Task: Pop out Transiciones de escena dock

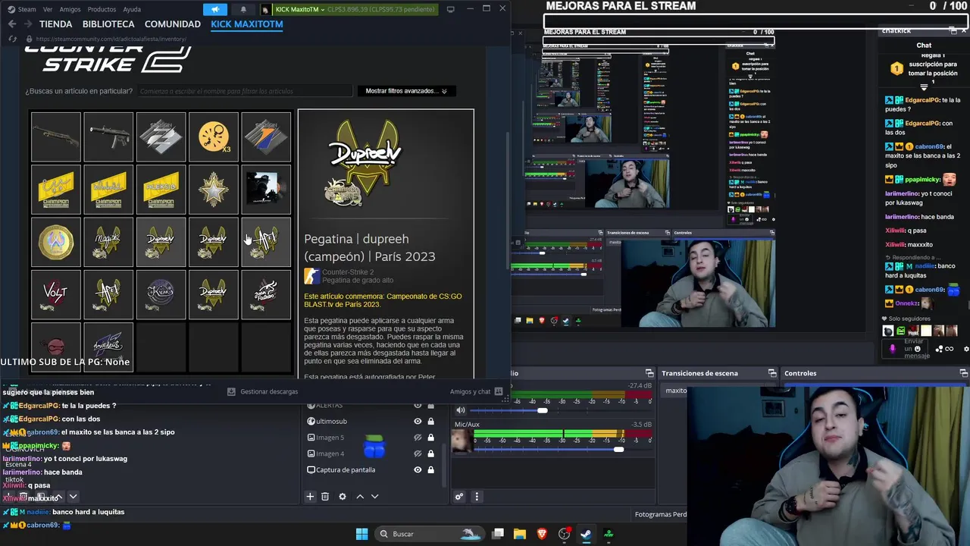Action: pyautogui.click(x=772, y=373)
